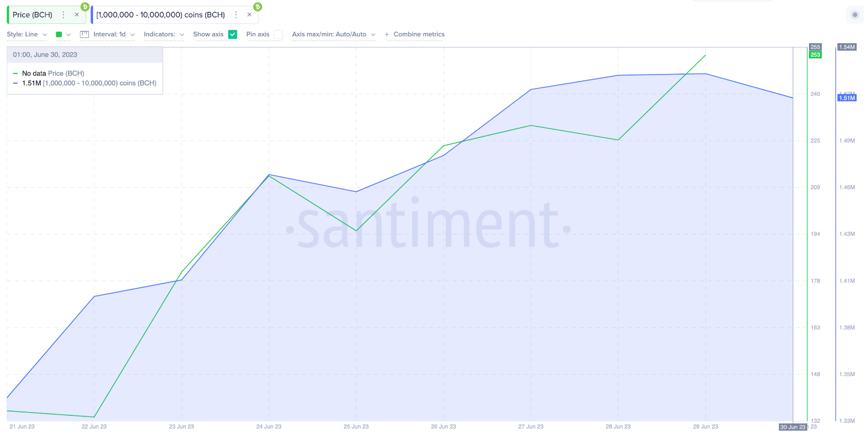Open Axis max/min: Auto/Auto dropdown
The image size is (867, 434).
pyautogui.click(x=334, y=34)
